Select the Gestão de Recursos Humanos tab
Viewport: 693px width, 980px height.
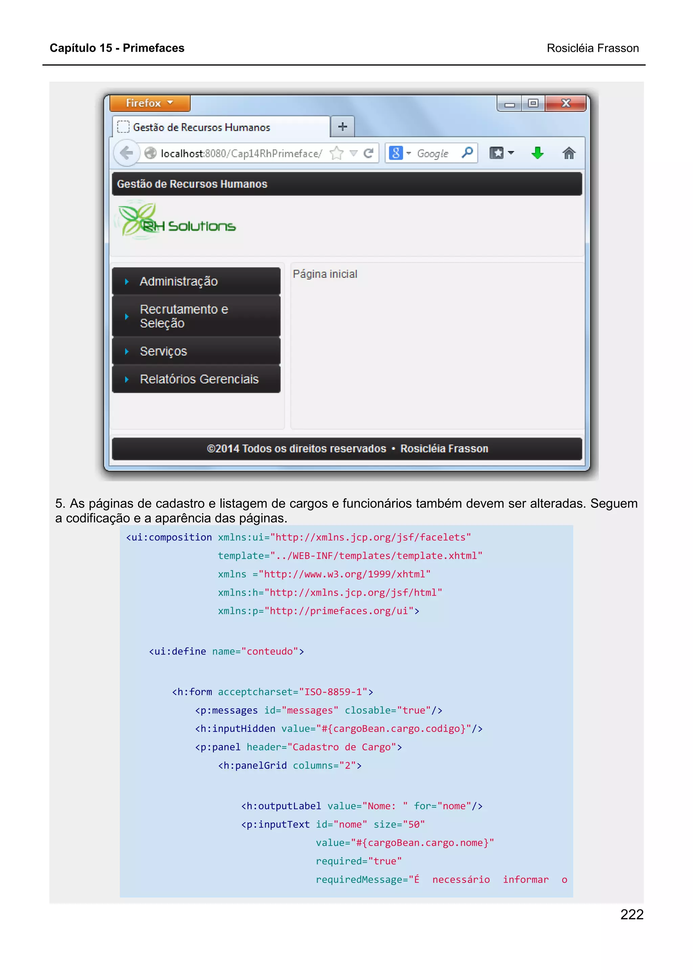pos(201,127)
